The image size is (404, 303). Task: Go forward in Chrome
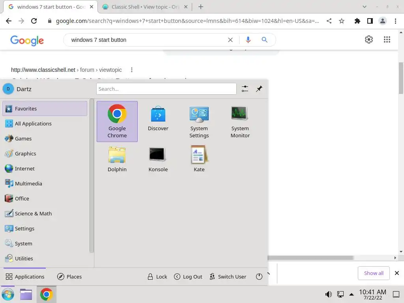pyautogui.click(x=21, y=21)
